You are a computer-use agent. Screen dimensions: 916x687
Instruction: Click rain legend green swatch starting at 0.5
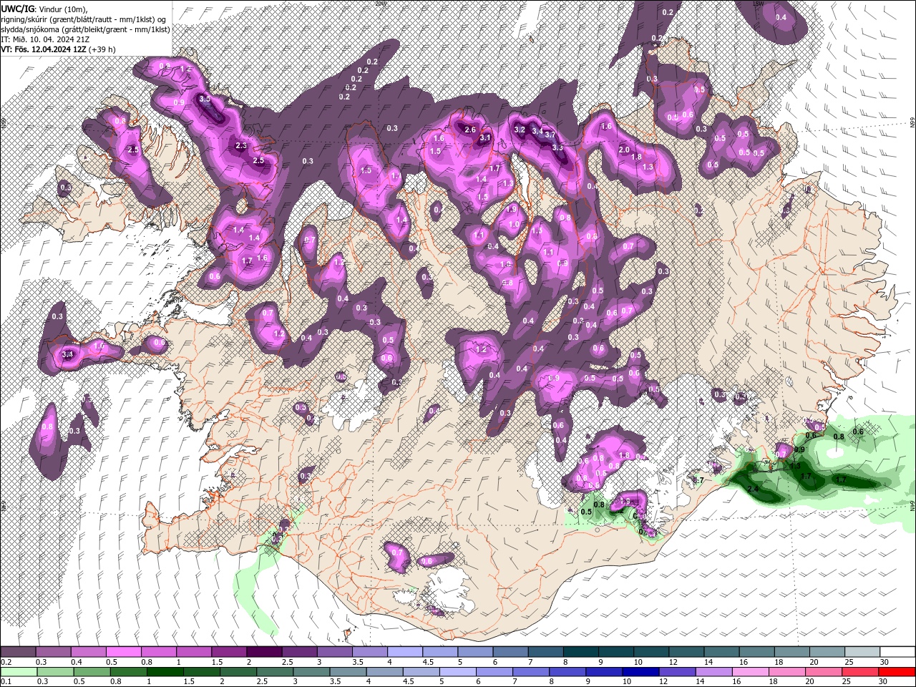pyautogui.click(x=92, y=673)
